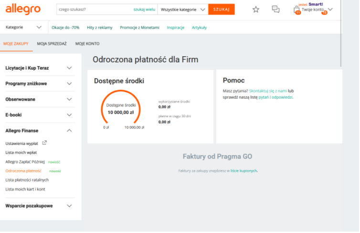Click 'Skontaktuj się z nami' link
This screenshot has height=233, width=360.
[268, 91]
